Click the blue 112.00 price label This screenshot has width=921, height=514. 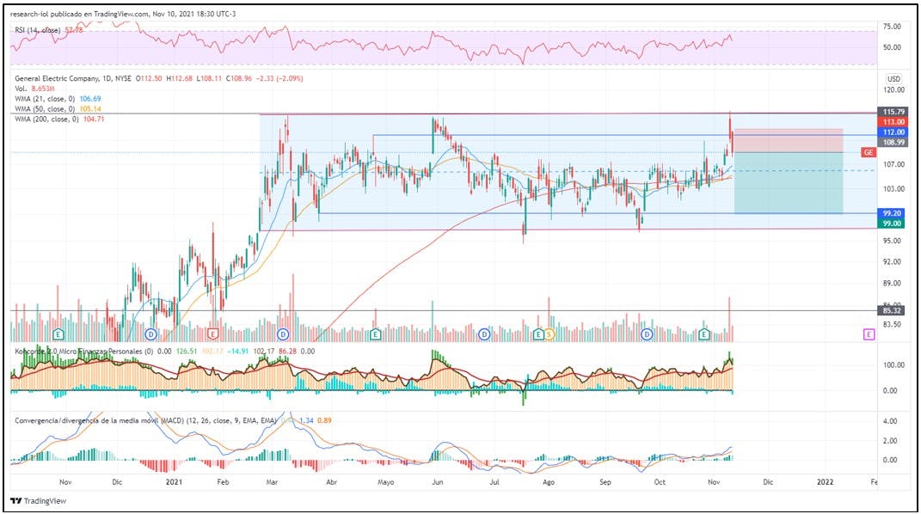(891, 132)
